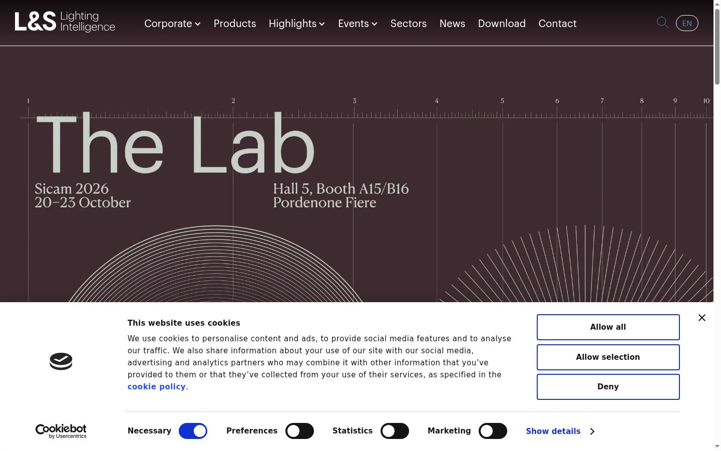This screenshot has width=721, height=451.
Task: Click the Pordenone Fiere text
Action: pos(324,202)
